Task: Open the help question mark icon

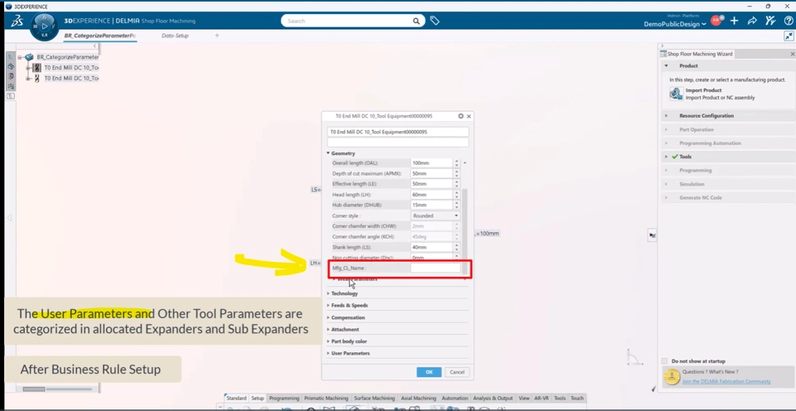Action: coord(789,21)
